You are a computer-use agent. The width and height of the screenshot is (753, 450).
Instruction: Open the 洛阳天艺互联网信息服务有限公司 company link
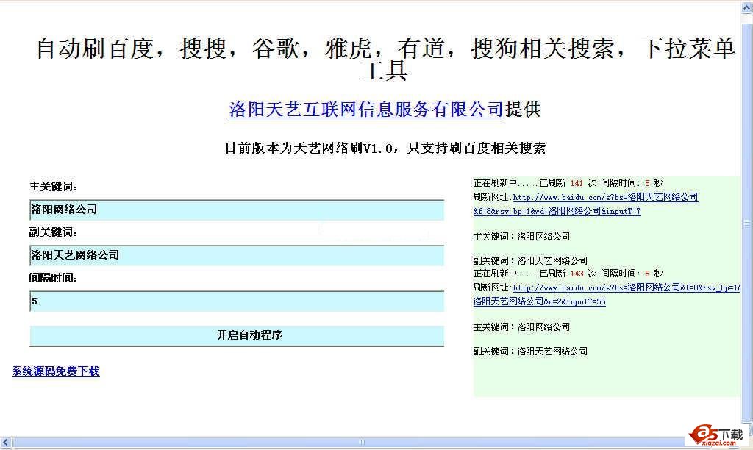click(366, 110)
